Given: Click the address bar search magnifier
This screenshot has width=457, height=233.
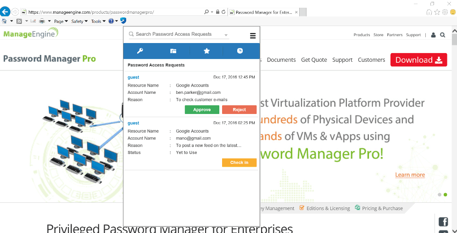Looking at the screenshot, I should click(x=206, y=12).
